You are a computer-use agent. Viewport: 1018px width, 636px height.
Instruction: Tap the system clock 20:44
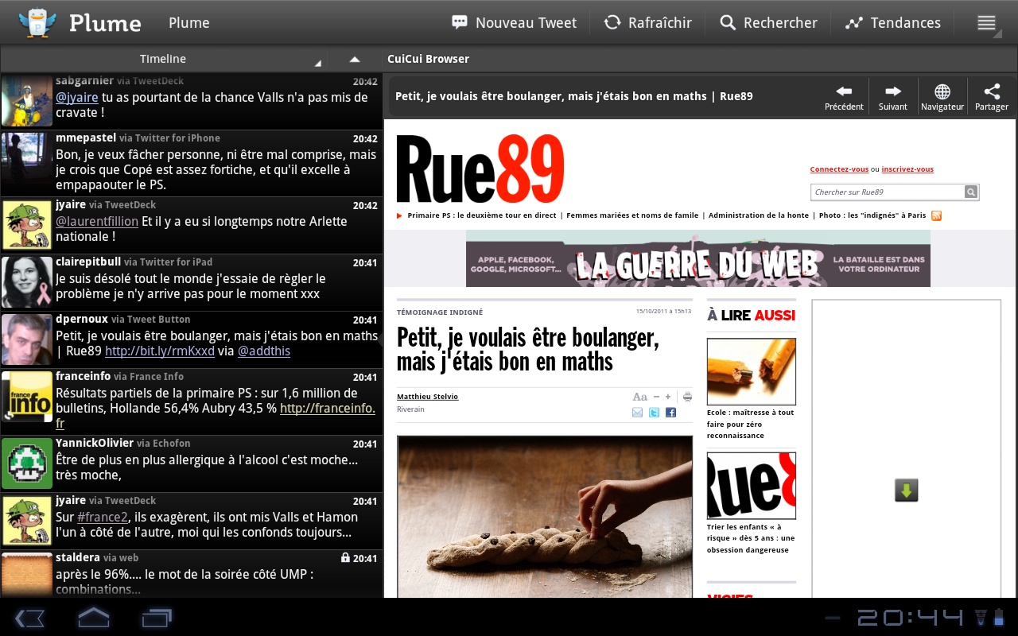pyautogui.click(x=911, y=618)
